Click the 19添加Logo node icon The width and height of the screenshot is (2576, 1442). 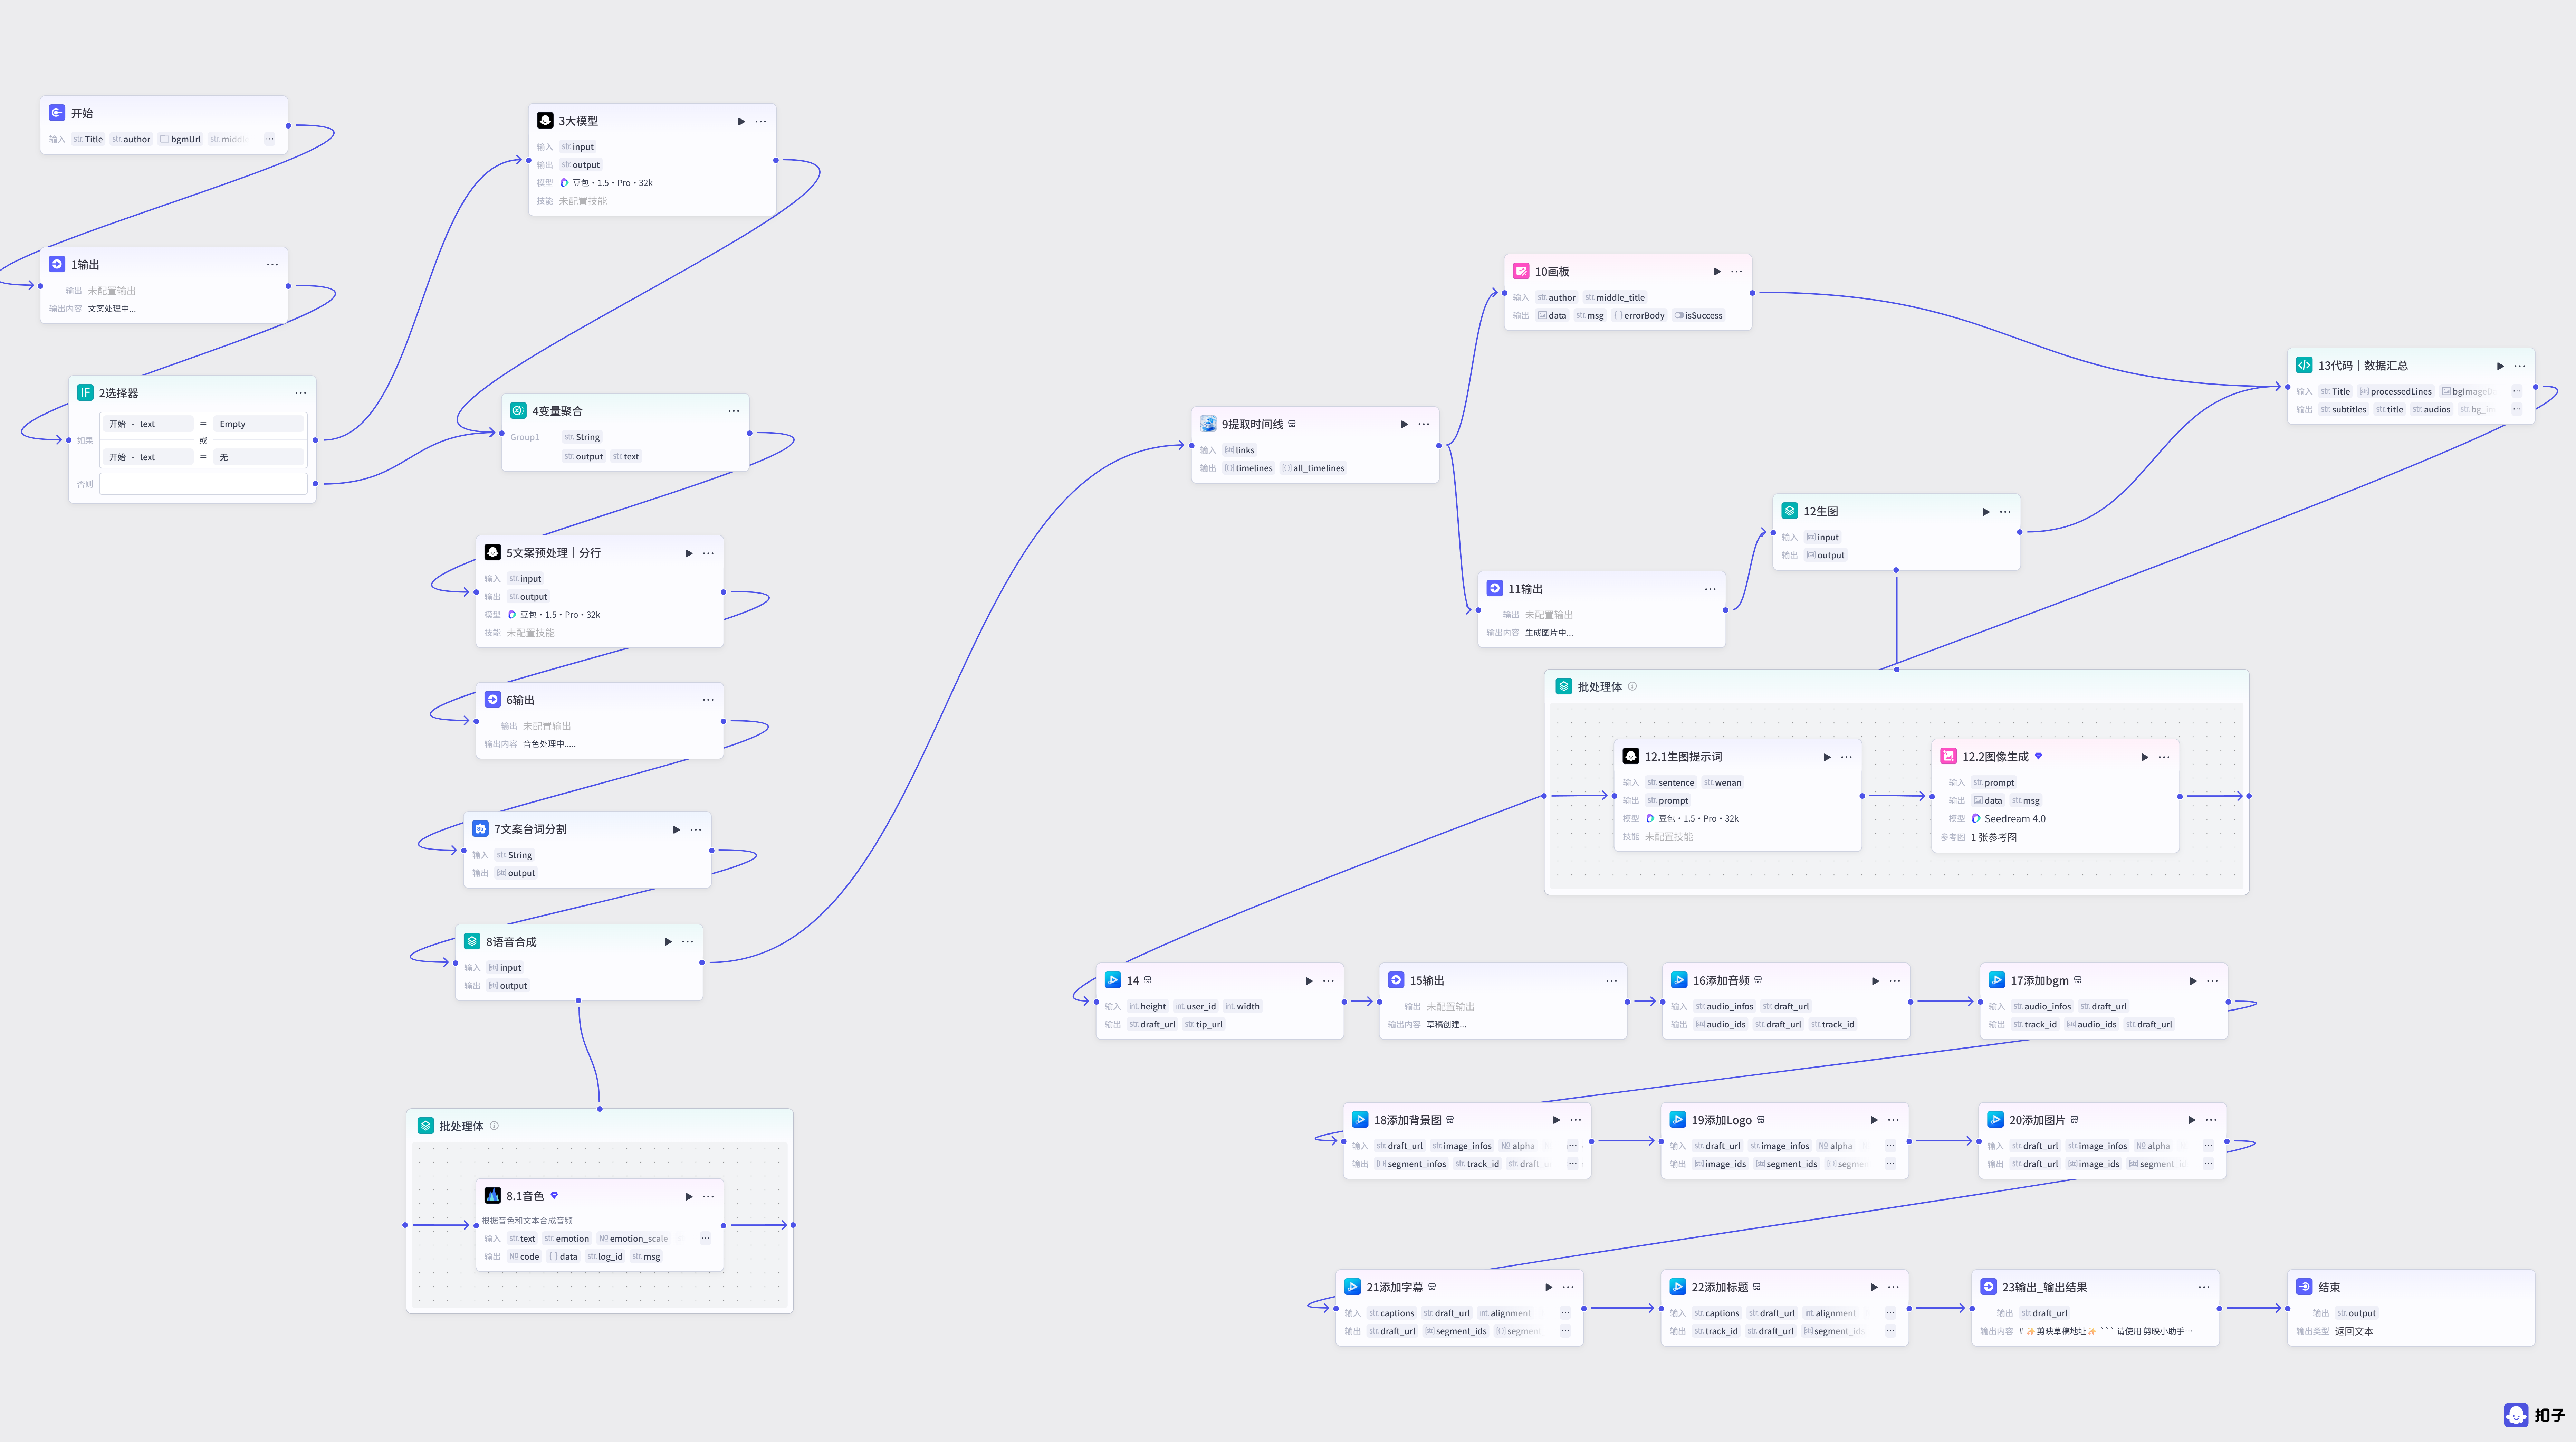pos(1678,1120)
